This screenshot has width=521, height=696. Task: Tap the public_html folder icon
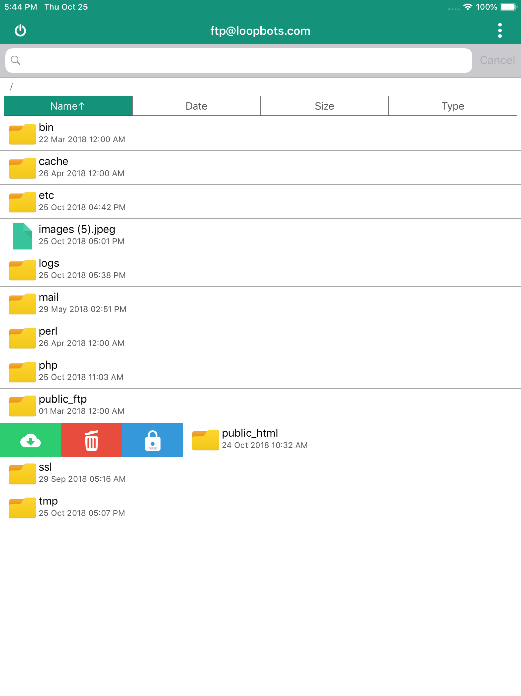(x=205, y=439)
